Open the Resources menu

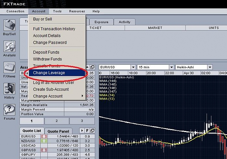[x=77, y=11]
